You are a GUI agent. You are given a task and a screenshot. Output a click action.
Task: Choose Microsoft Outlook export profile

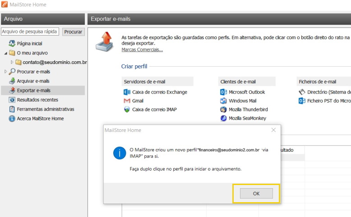point(247,92)
